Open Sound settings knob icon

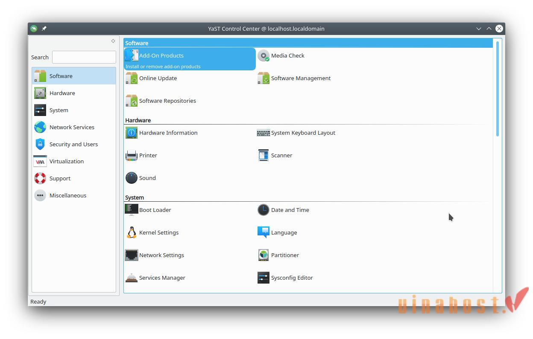132,178
